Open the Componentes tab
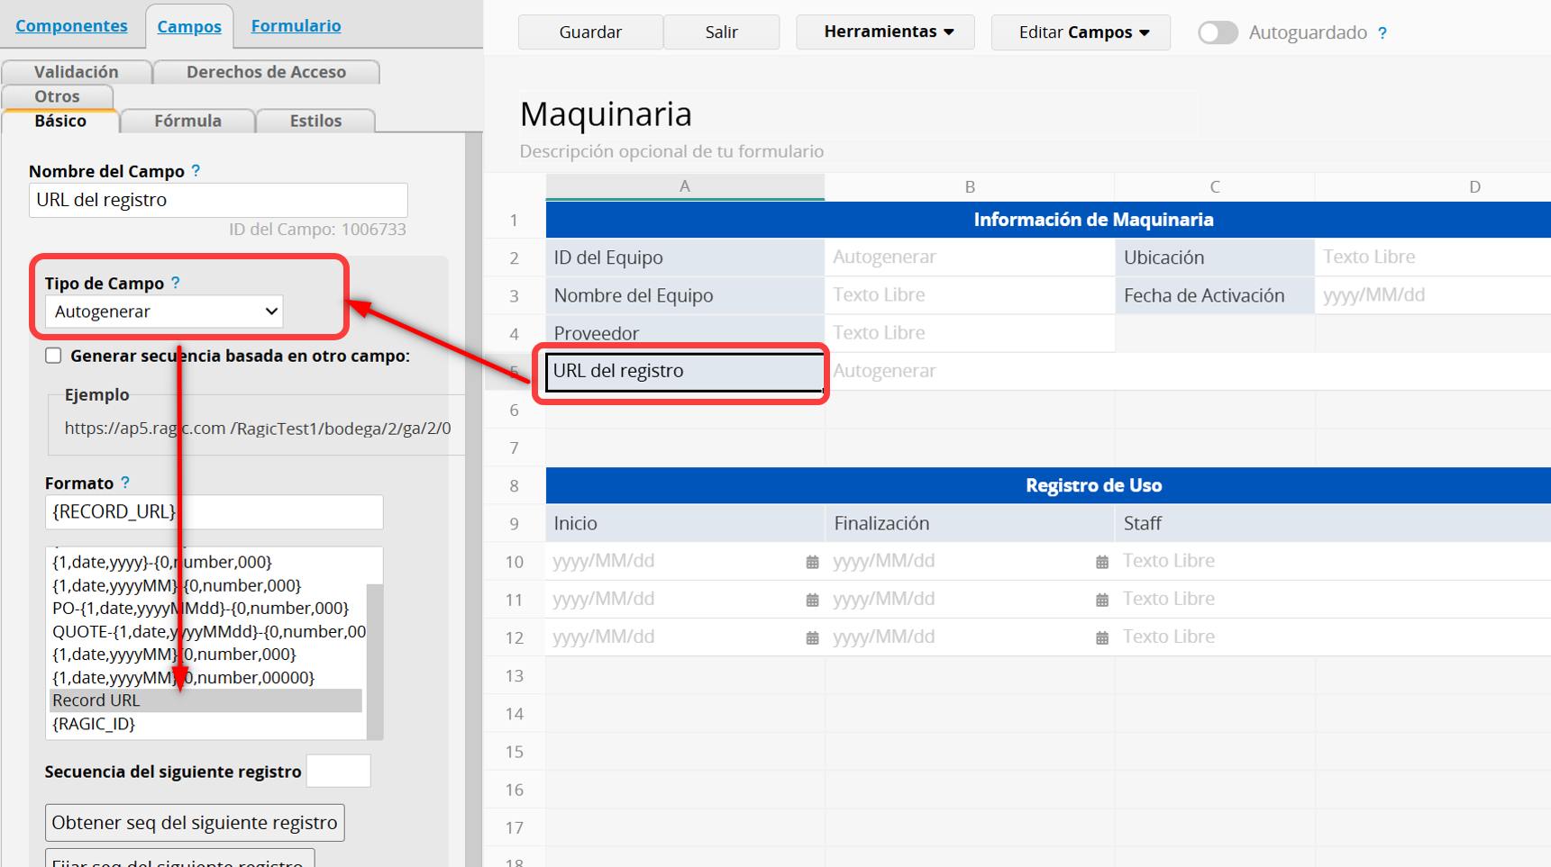The height and width of the screenshot is (867, 1551). coord(72,25)
